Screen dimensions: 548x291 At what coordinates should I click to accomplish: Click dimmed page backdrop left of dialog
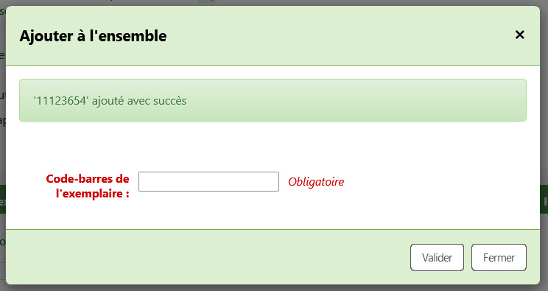[x=2, y=147]
